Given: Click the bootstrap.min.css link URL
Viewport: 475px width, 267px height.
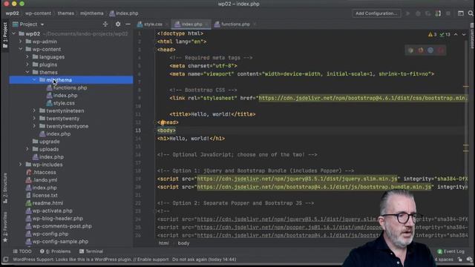Looking at the screenshot, I should click(363, 98).
